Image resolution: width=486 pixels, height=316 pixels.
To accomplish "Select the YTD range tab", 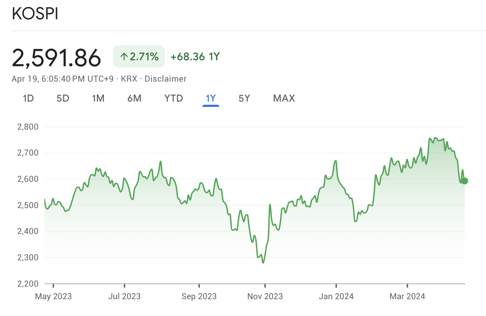I will (174, 98).
